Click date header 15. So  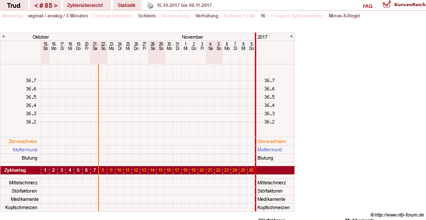(45, 46)
